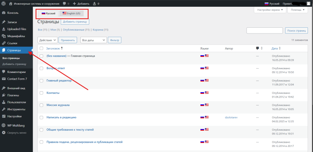Check the box next to Главный редактор
Viewport: 313px width, 152px height.
click(42, 80)
